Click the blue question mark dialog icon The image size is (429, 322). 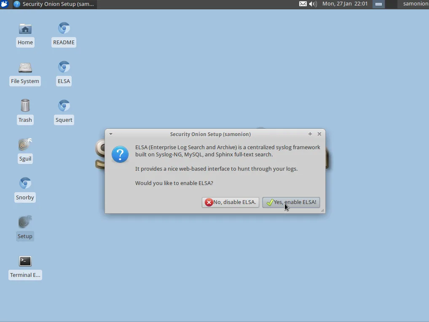[x=120, y=154]
